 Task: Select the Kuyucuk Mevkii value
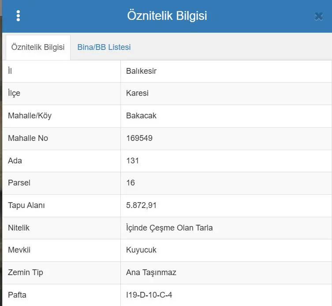(141, 250)
